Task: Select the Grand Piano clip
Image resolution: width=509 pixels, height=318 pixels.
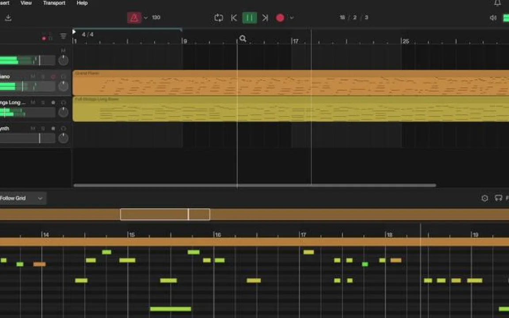Action: [x=291, y=83]
